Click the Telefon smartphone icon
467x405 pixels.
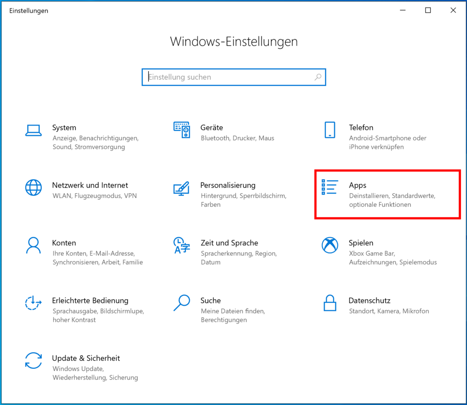point(330,130)
